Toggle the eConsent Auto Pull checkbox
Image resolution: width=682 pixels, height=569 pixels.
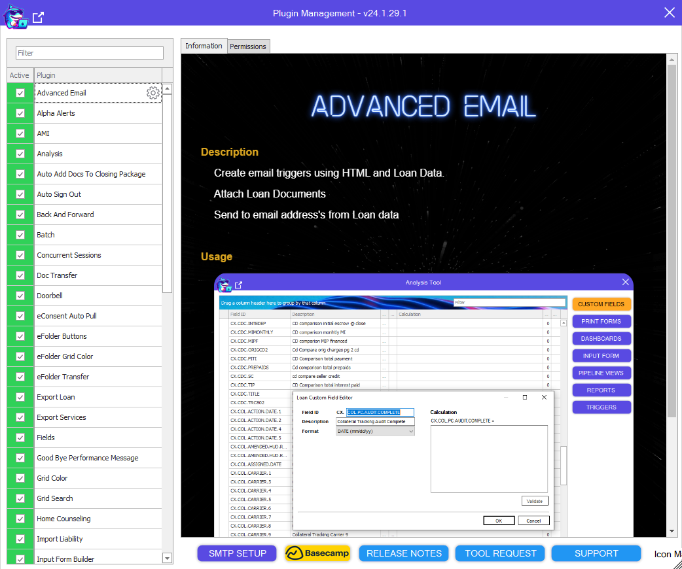20,316
